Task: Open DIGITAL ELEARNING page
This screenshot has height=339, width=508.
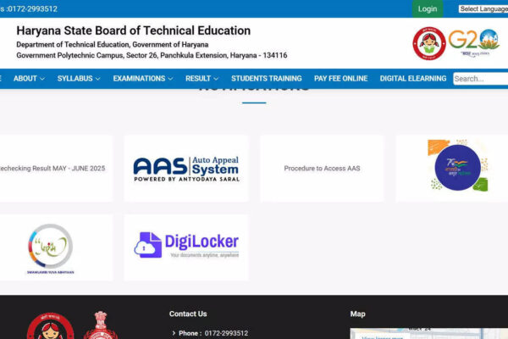Action: [413, 79]
